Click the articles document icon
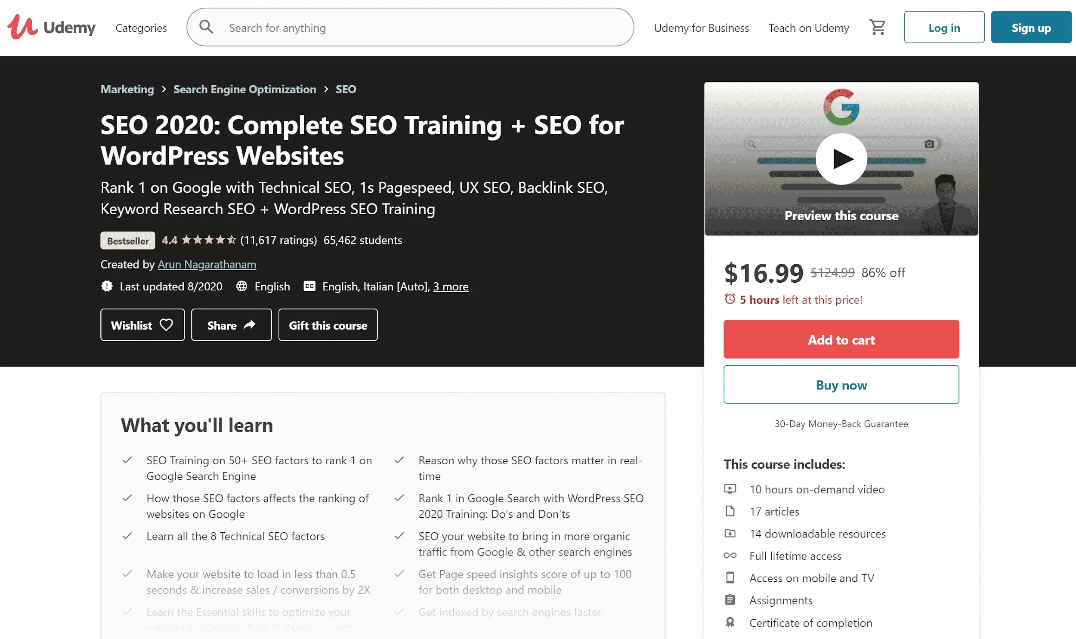The image size is (1076, 639). pyautogui.click(x=730, y=511)
